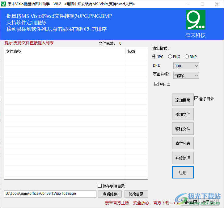
Task: Click the green 奈末科技 logo
Action: 196,20
